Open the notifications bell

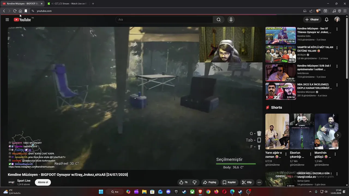pyautogui.click(x=327, y=20)
